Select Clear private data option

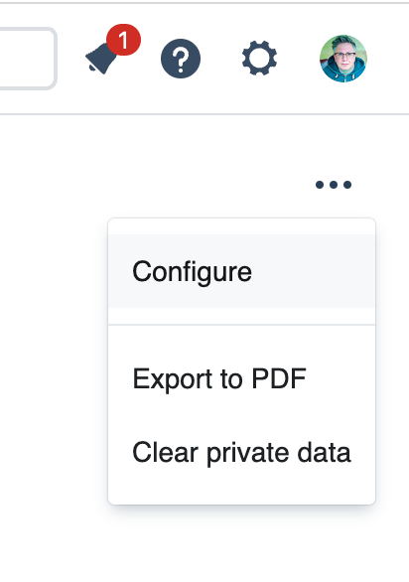tap(241, 452)
